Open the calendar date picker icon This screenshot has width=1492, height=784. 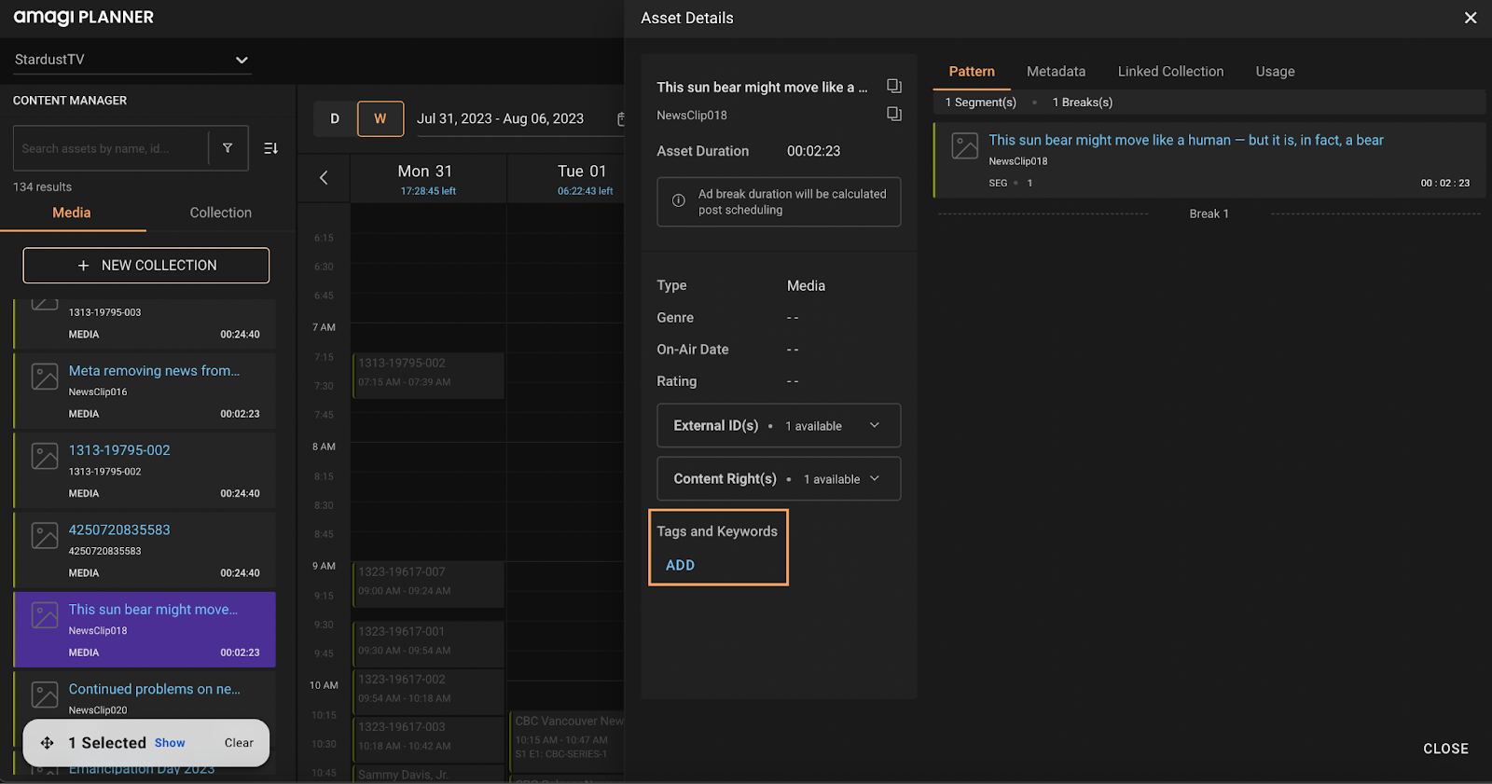click(x=620, y=119)
